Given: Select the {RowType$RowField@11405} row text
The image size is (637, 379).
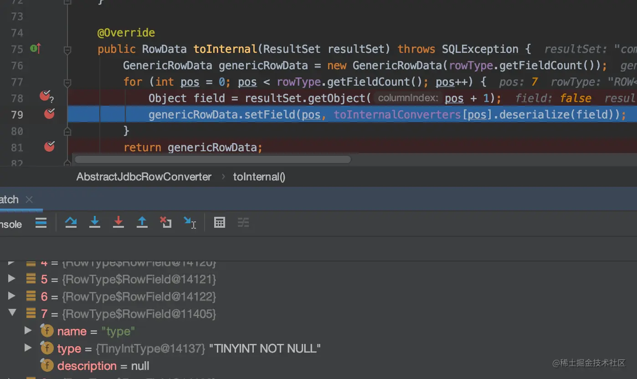Looking at the screenshot, I should click(139, 314).
